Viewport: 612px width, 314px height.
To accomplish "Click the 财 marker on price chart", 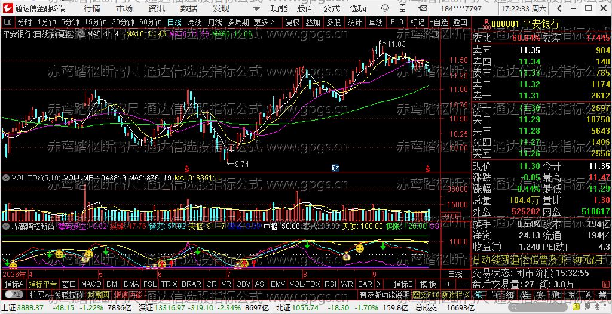I will click(335, 168).
